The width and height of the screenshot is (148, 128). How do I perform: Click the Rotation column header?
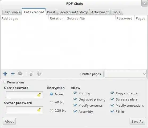click(x=57, y=18)
